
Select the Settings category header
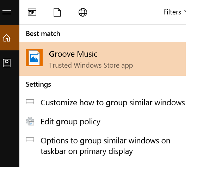[x=38, y=85]
